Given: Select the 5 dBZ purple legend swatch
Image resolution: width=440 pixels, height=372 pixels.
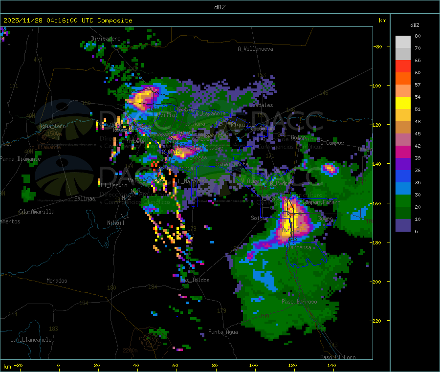Looking at the screenshot, I should tap(403, 225).
